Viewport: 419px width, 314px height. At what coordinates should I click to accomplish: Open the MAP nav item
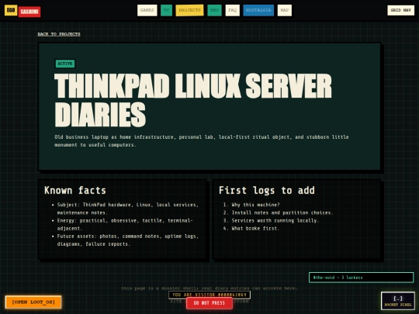(285, 10)
